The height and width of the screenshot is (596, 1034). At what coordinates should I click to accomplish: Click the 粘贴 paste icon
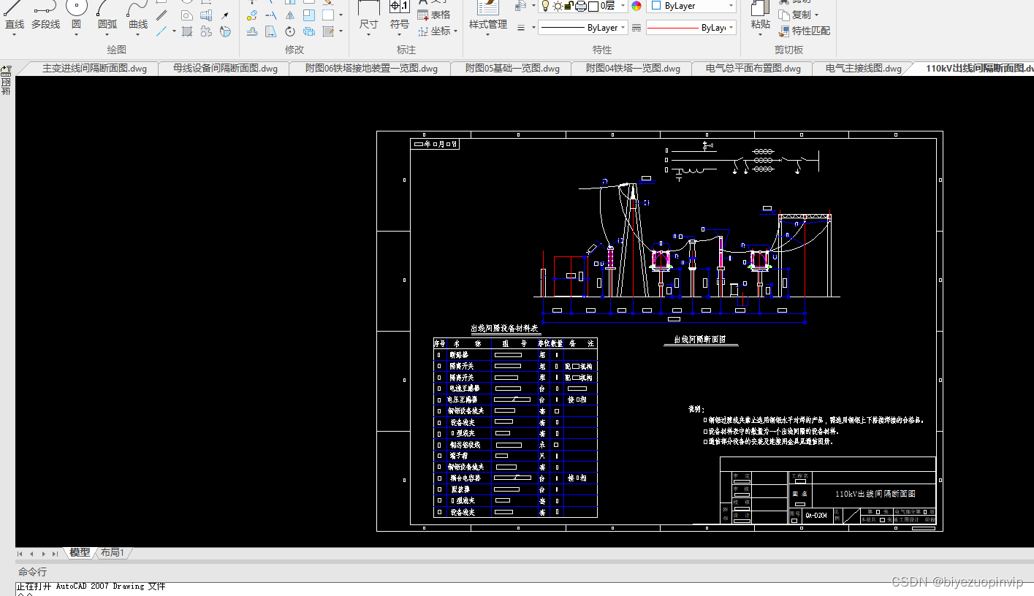(760, 16)
